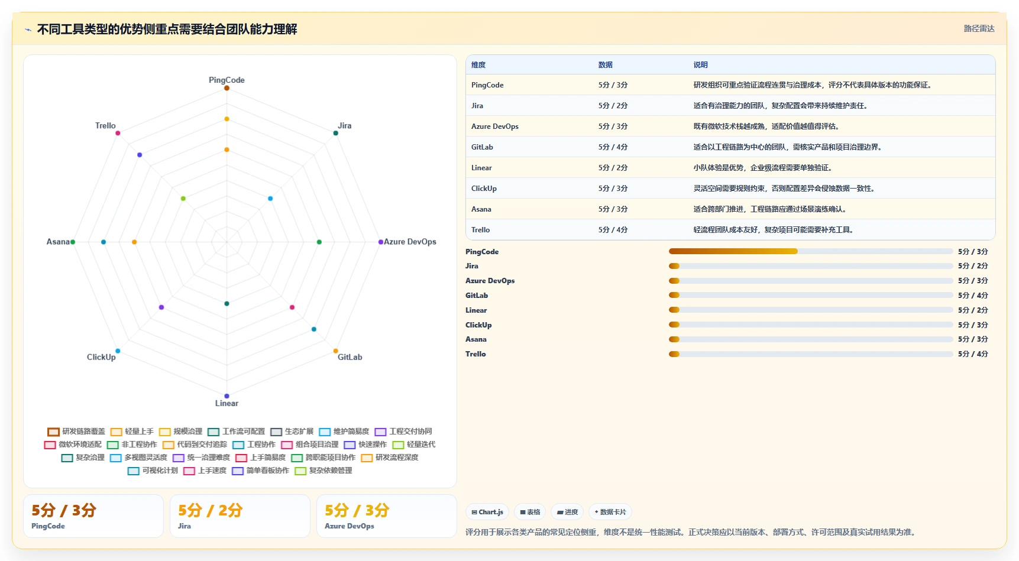This screenshot has height=561, width=1019.
Task: Click the Trello progress bar
Action: pyautogui.click(x=811, y=354)
